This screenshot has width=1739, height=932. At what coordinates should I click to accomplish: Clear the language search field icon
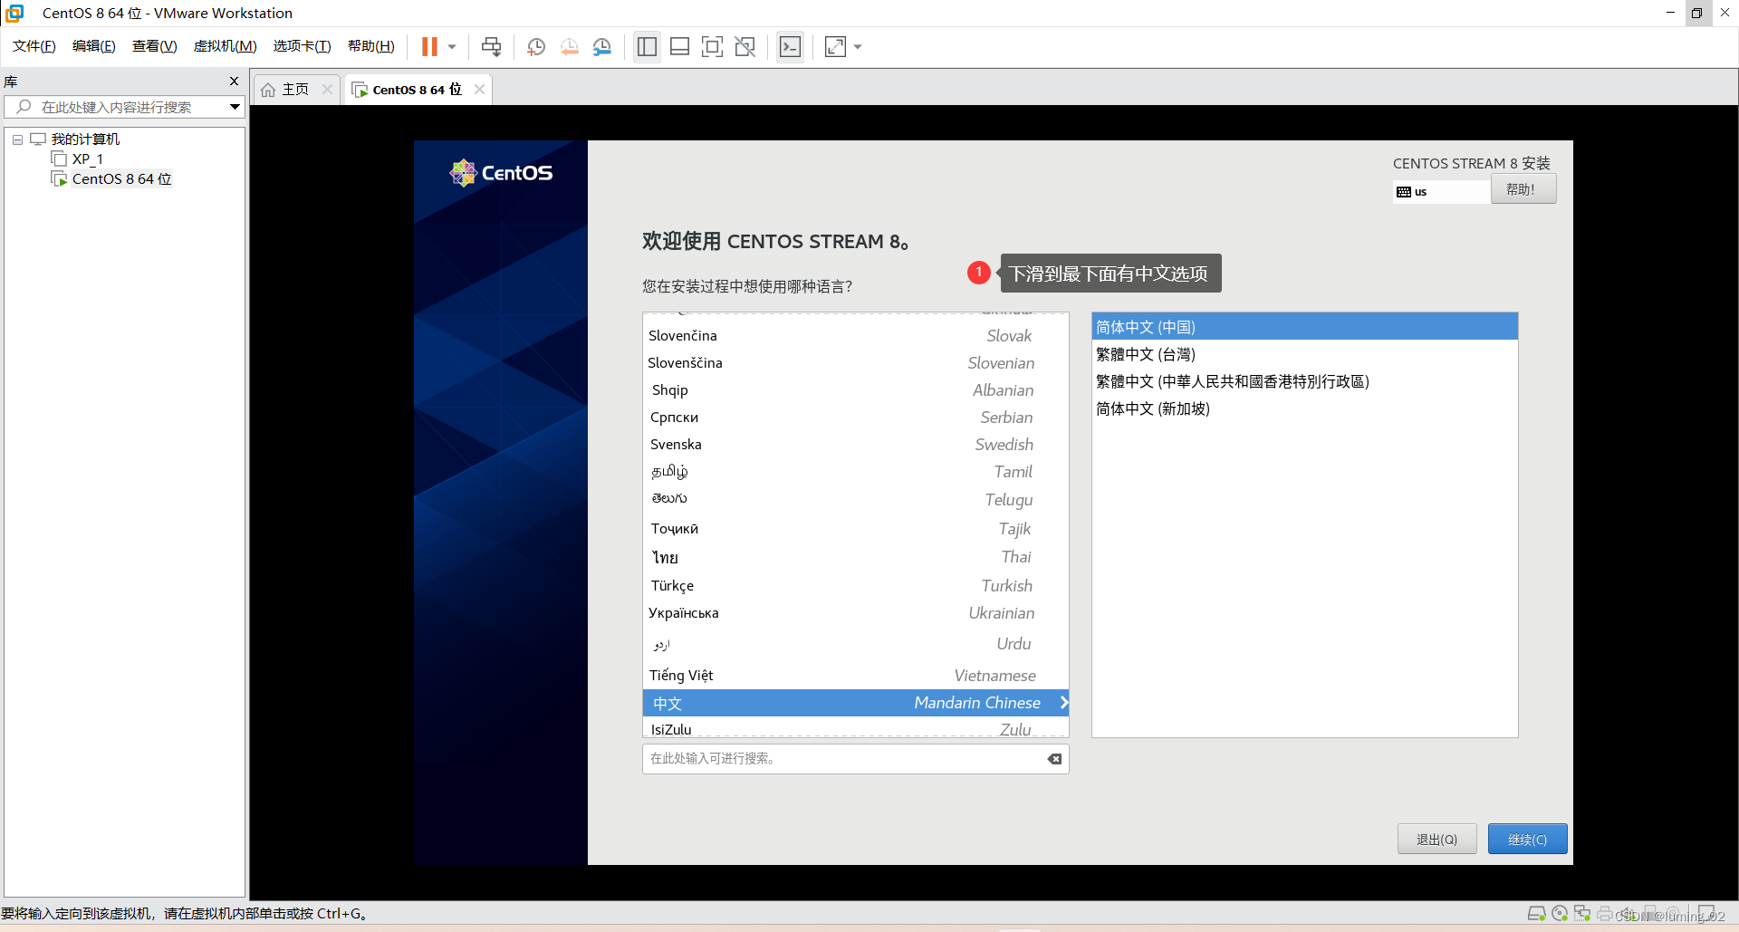[x=1055, y=759]
